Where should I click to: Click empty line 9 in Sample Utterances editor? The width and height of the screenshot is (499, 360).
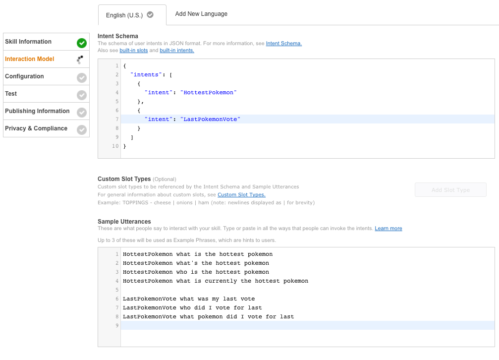pyautogui.click(x=307, y=326)
